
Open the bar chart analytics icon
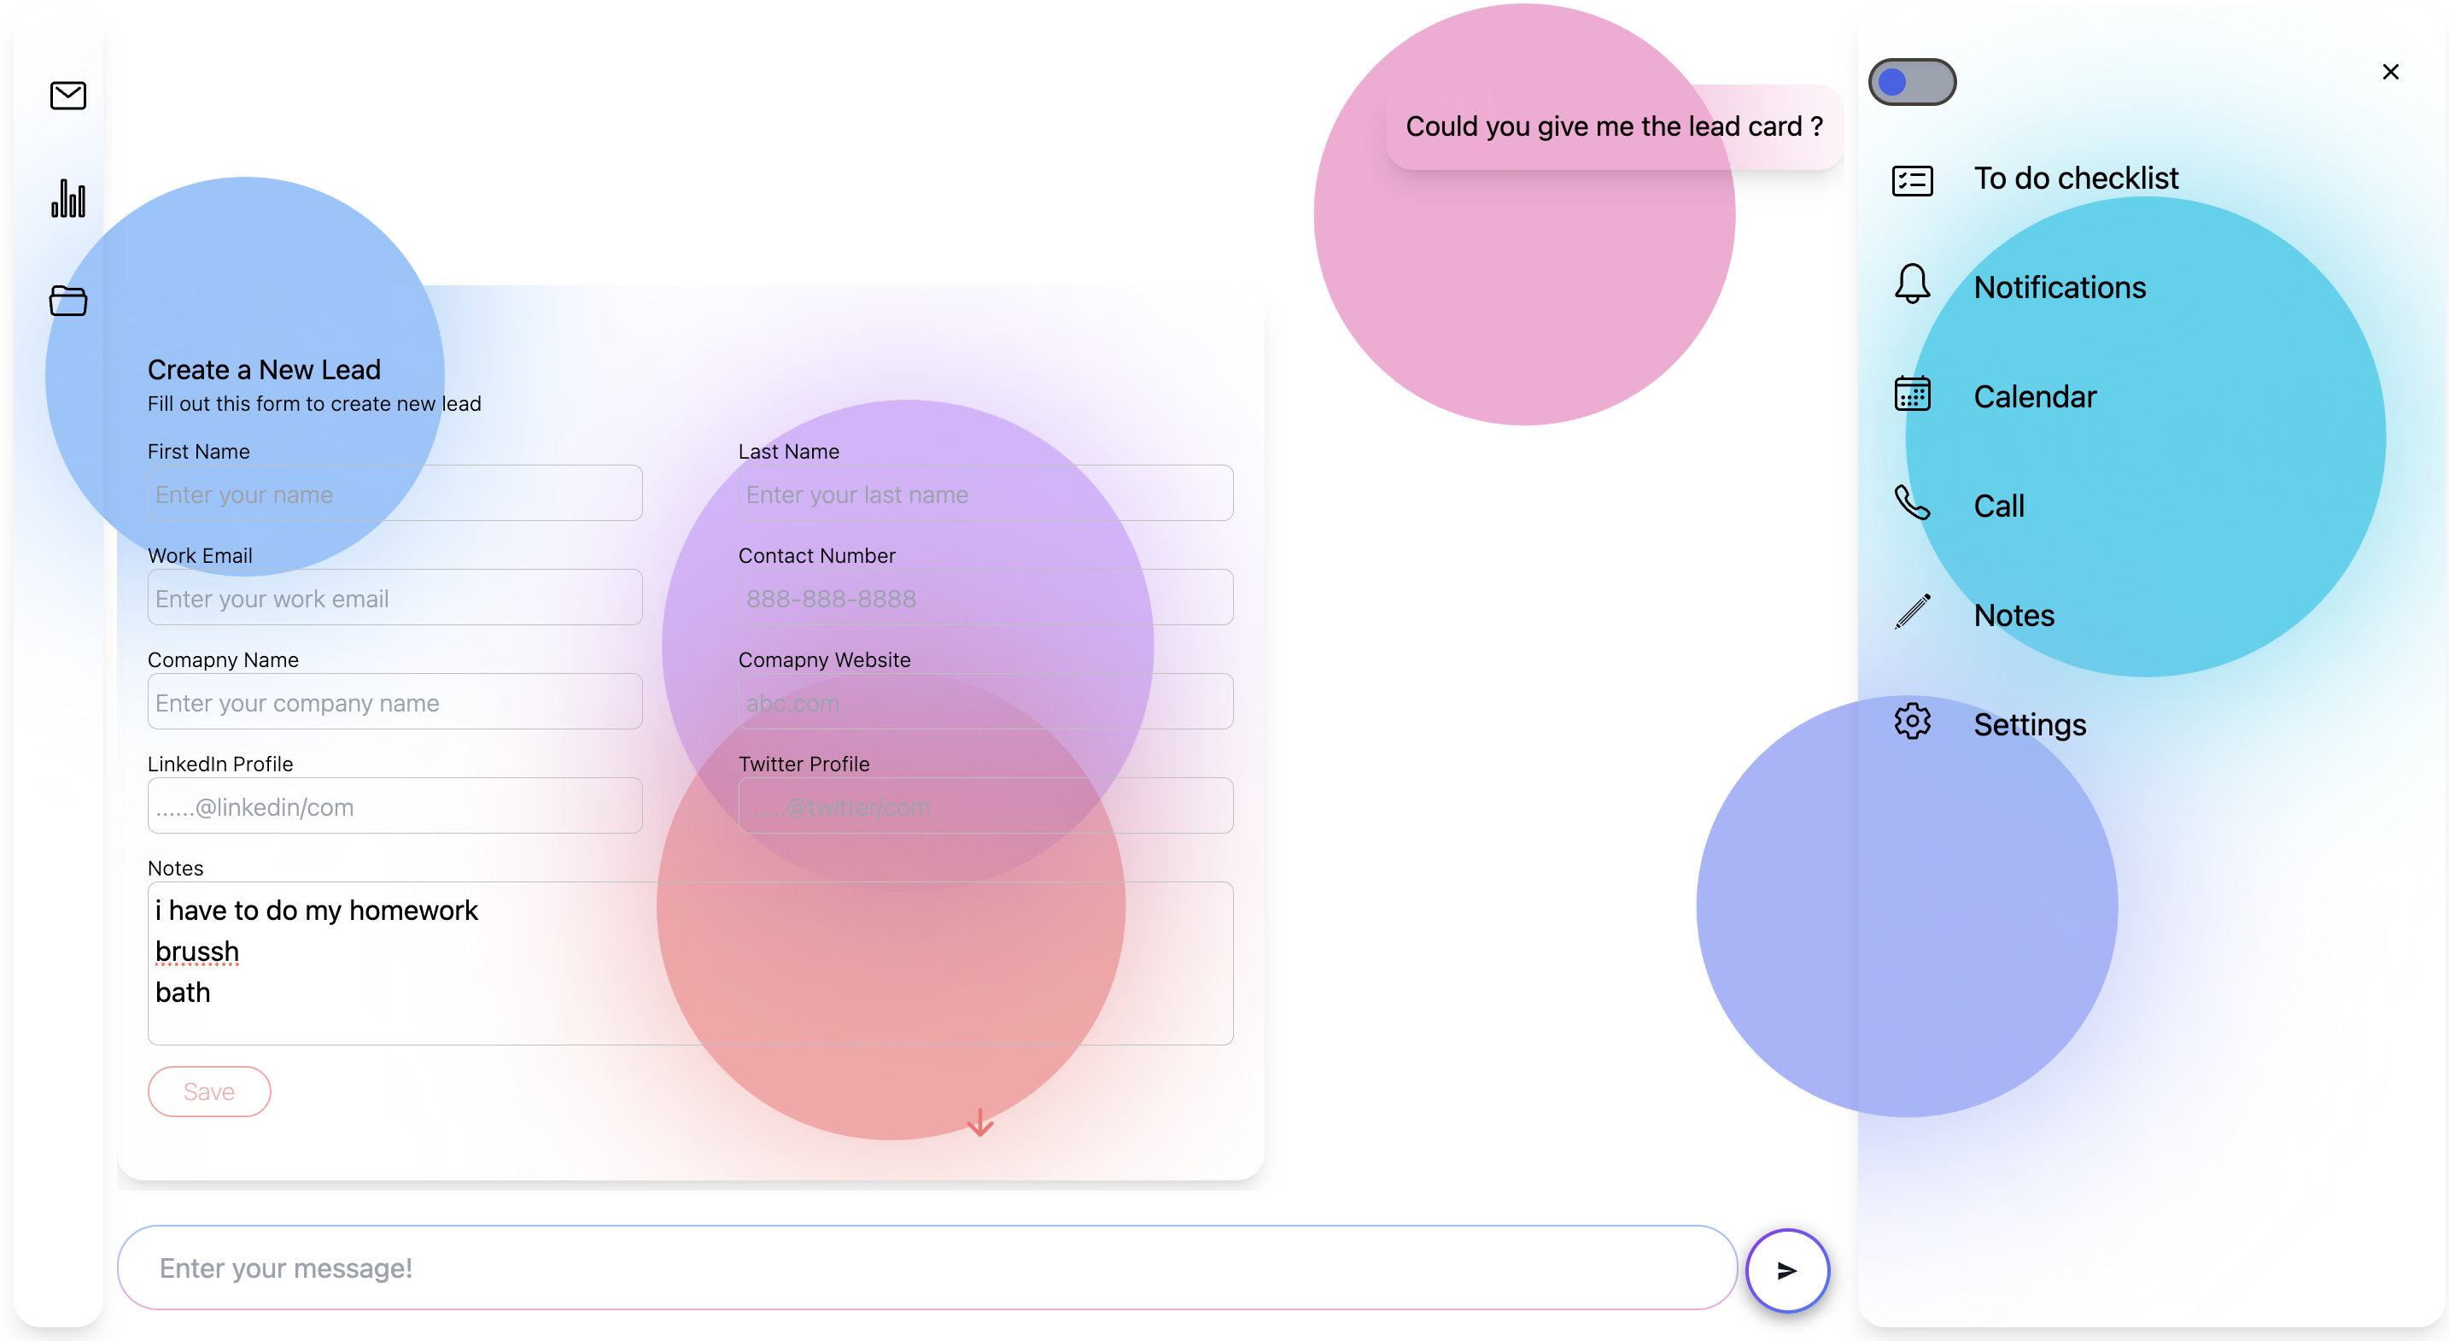67,198
